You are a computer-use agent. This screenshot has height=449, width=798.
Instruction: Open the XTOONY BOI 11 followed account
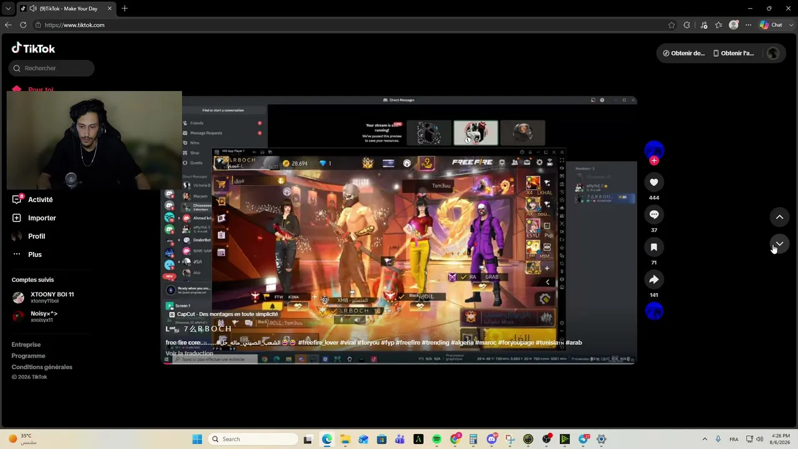[44, 297]
